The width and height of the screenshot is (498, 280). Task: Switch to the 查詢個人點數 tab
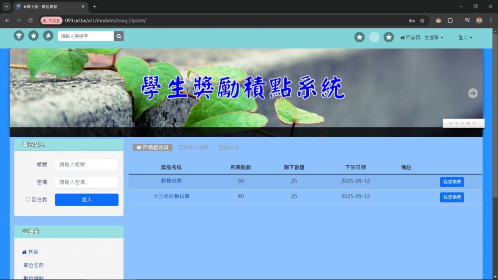(193, 148)
